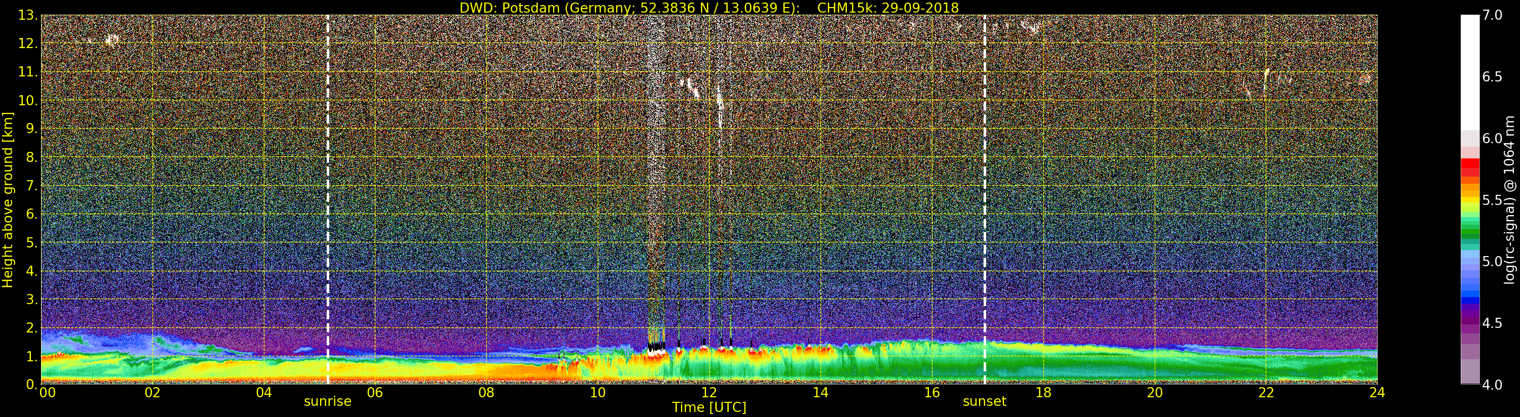Click time-axis tick label '16'
Viewport: 1520px width, 417px height.
tap(932, 393)
